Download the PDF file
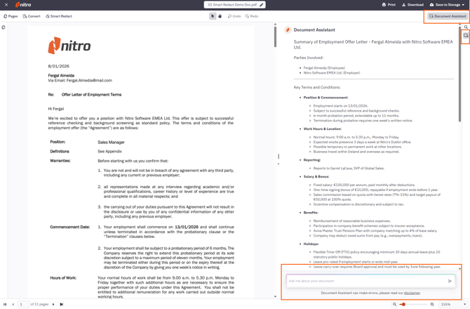470x309 pixels. pyautogui.click(x=412, y=5)
